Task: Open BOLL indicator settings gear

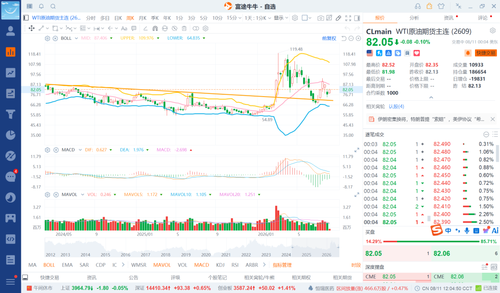Action: click(x=48, y=38)
